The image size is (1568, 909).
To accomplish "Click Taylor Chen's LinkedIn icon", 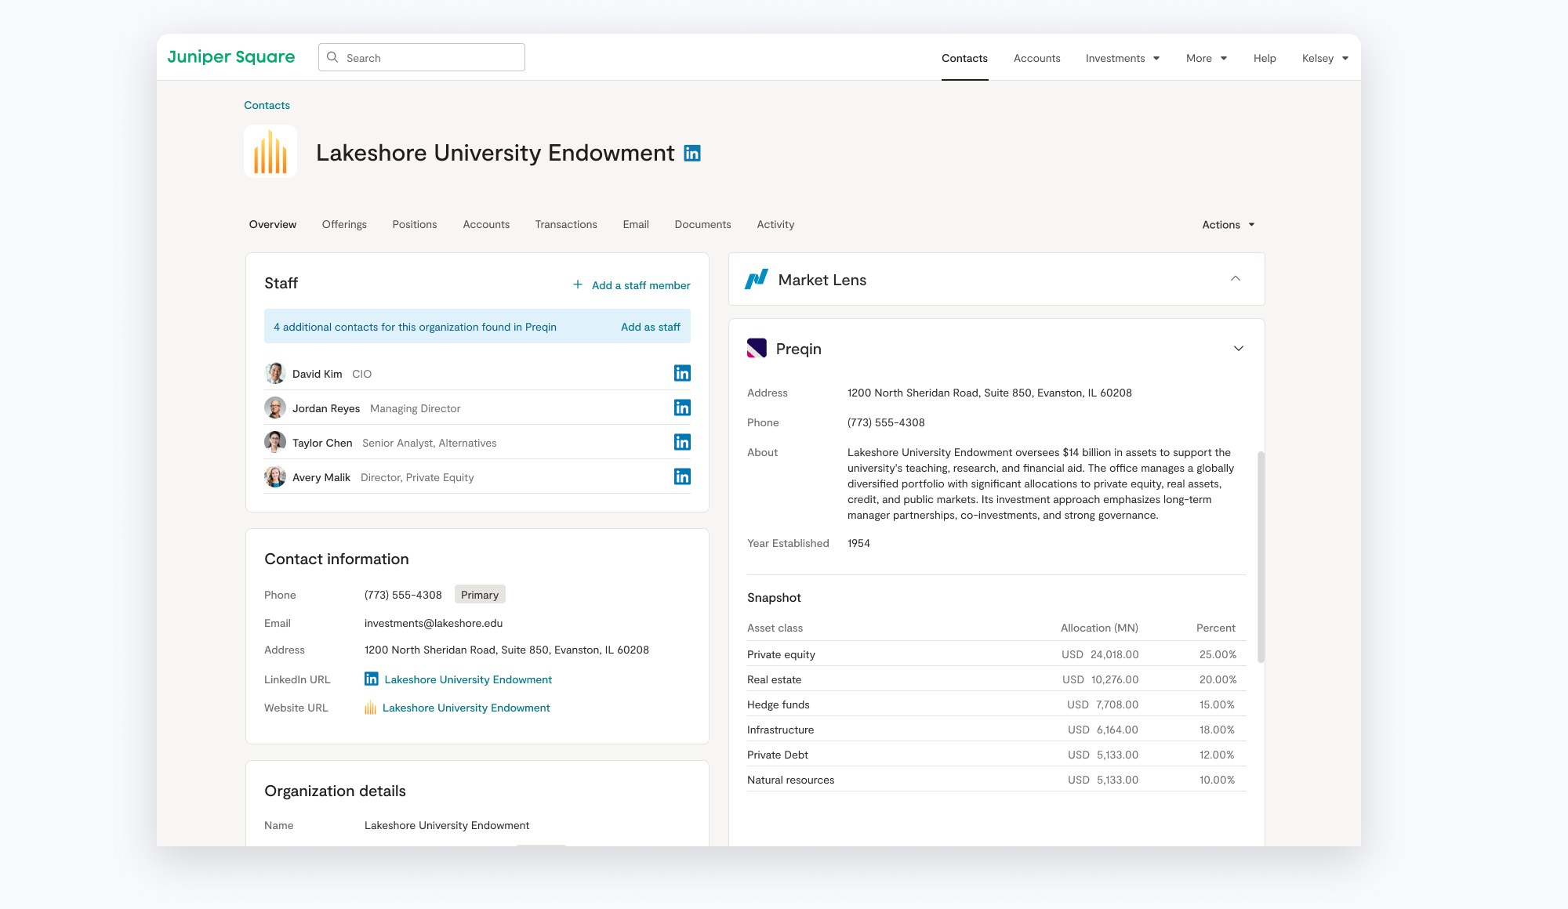I will pyautogui.click(x=682, y=442).
